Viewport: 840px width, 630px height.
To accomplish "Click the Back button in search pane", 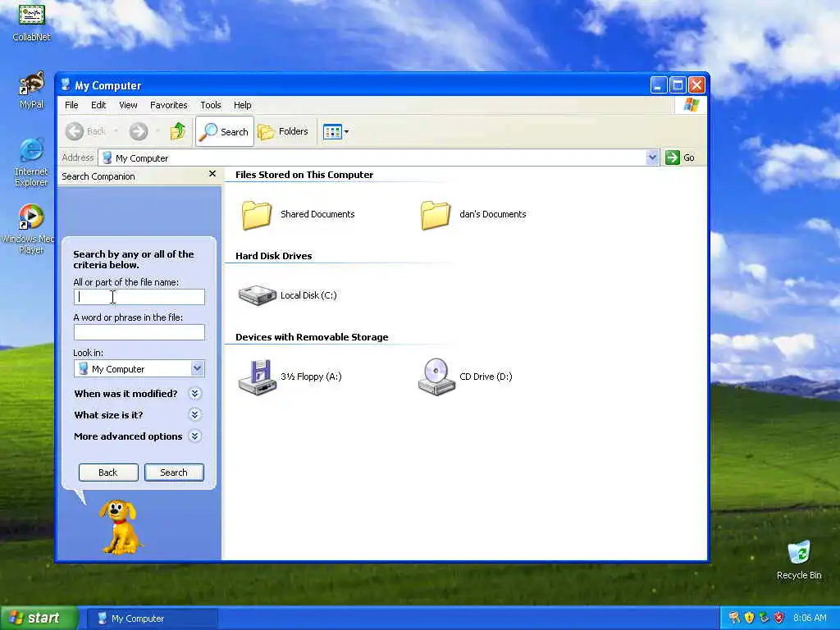I will 108,472.
